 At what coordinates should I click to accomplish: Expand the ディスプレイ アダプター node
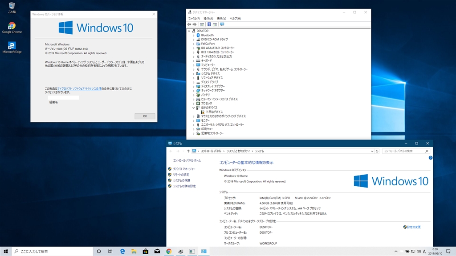(x=194, y=86)
